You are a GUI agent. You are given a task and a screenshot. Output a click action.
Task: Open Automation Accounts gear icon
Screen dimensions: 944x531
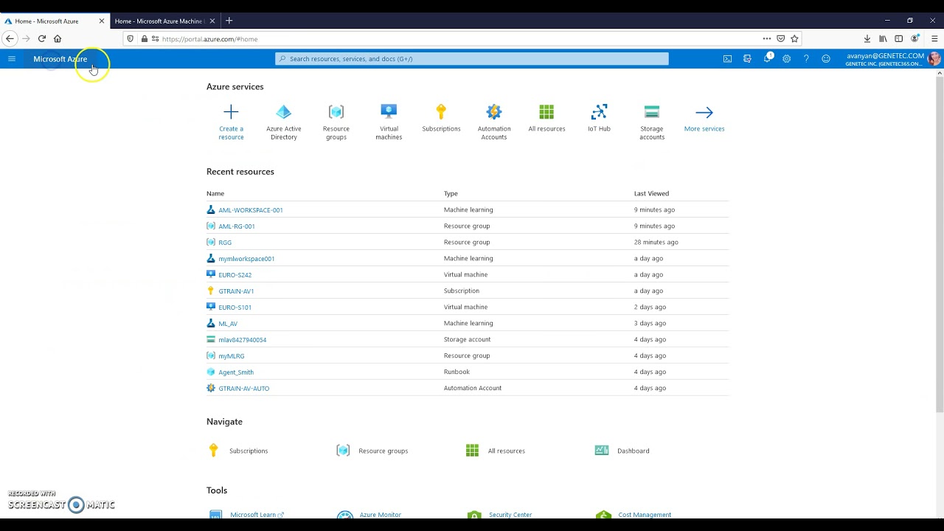(494, 112)
